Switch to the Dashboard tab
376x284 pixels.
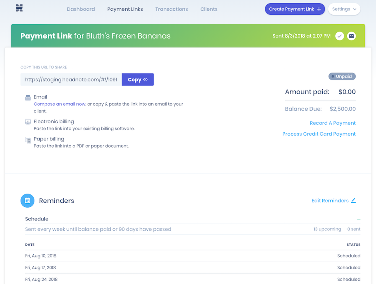(81, 9)
